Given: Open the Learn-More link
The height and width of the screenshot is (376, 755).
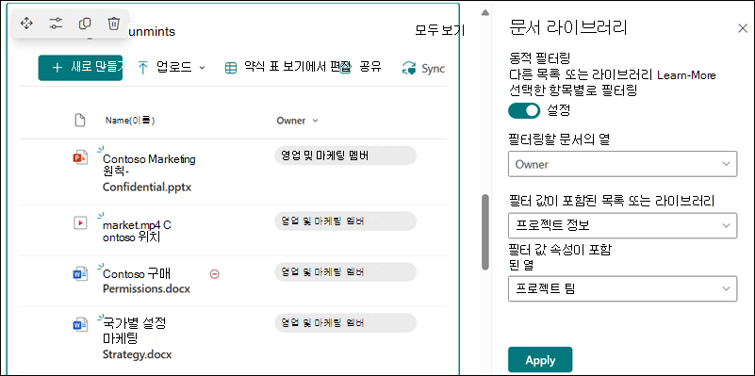Looking at the screenshot, I should coord(686,75).
